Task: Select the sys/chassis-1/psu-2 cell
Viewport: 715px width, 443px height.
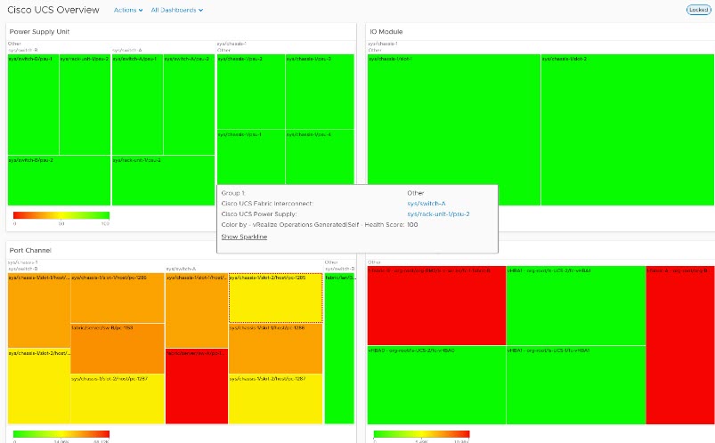Action: (x=251, y=92)
